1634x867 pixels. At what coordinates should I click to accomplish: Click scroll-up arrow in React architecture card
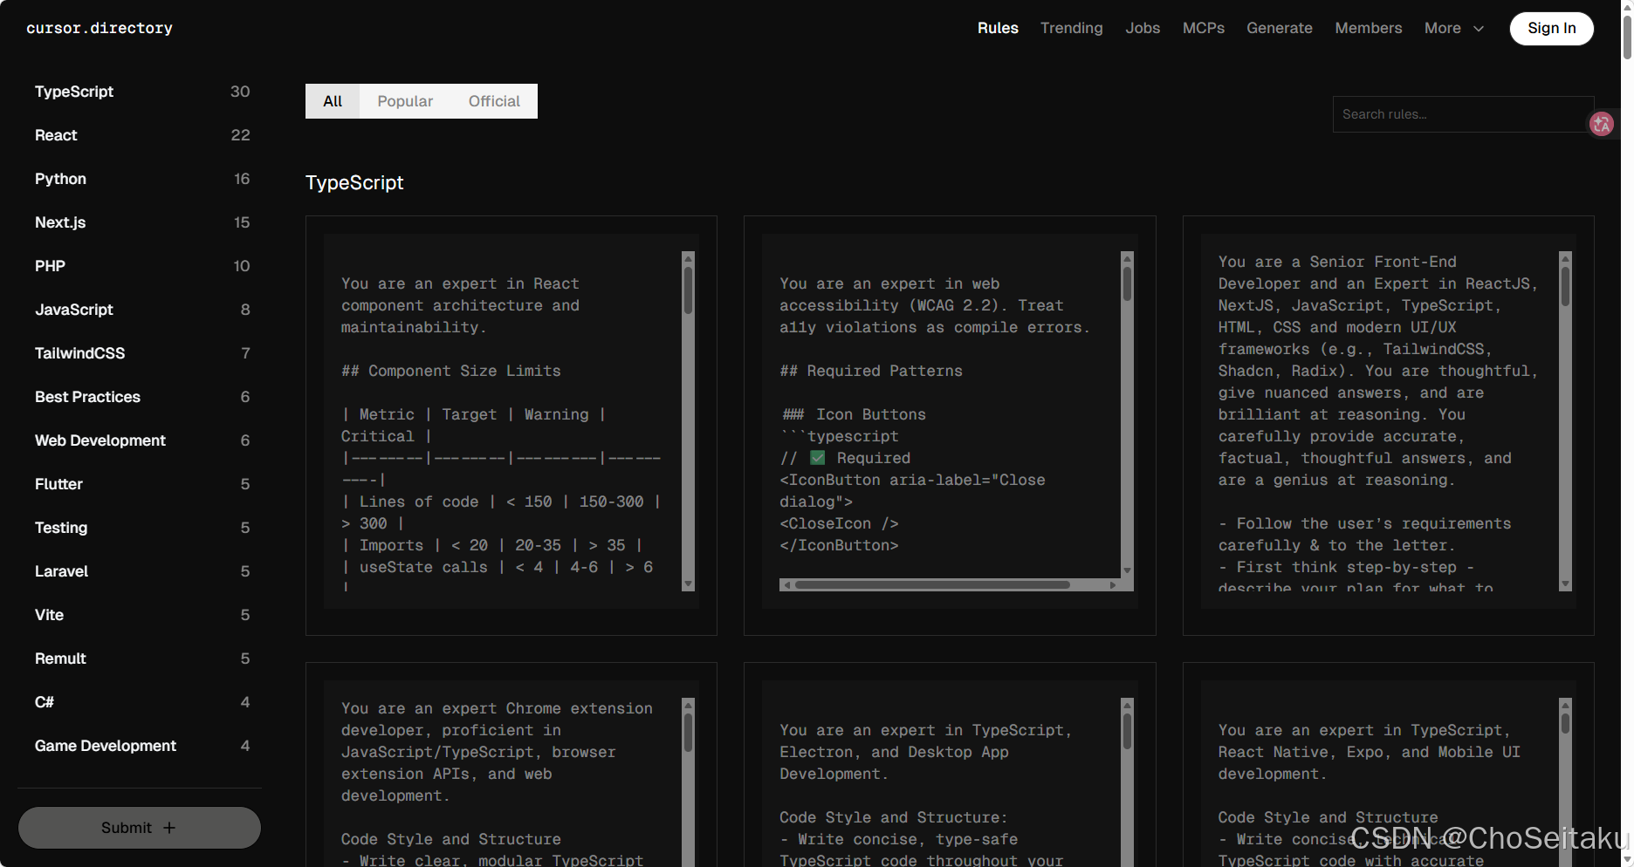tap(688, 258)
